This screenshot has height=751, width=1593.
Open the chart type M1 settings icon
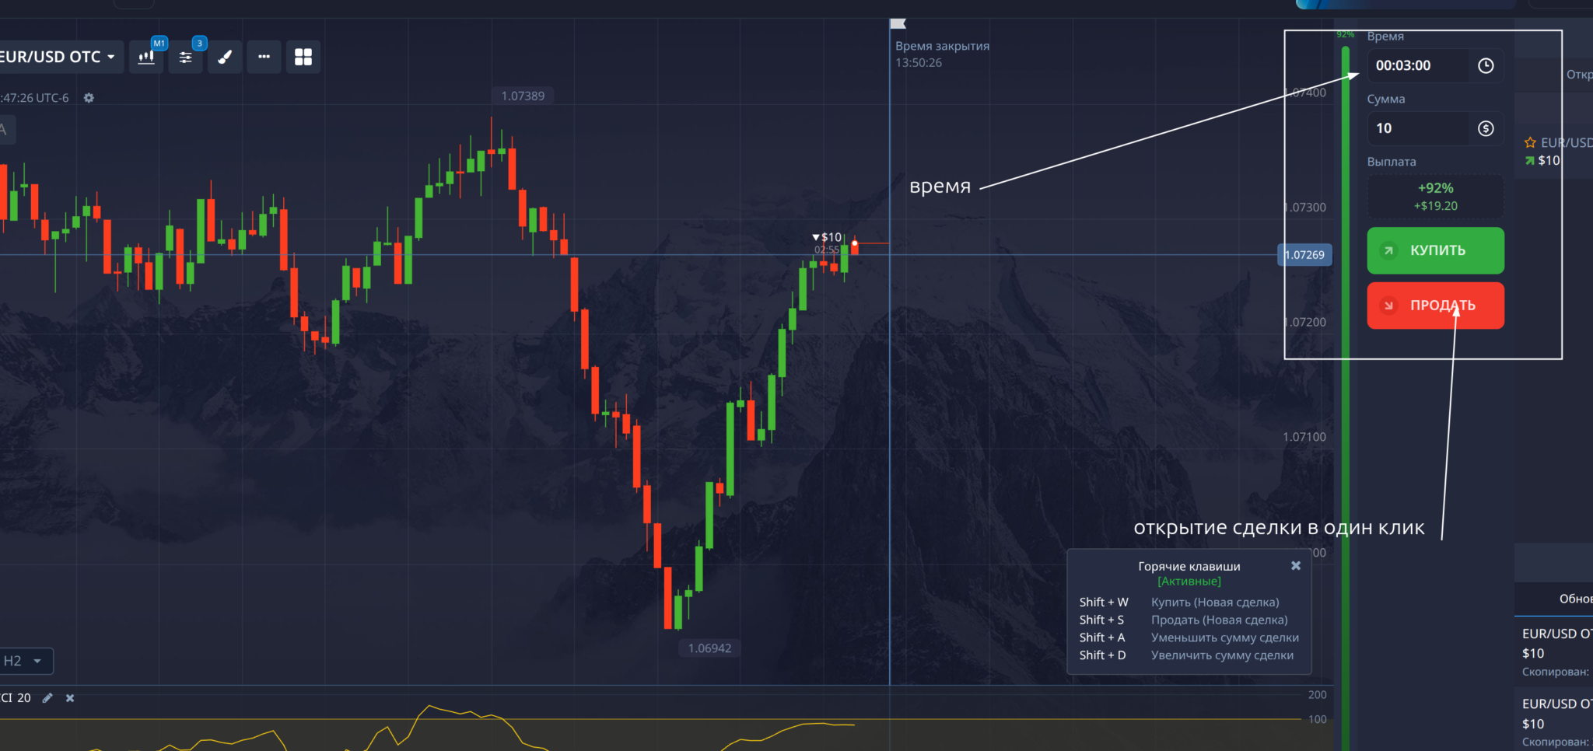[146, 58]
